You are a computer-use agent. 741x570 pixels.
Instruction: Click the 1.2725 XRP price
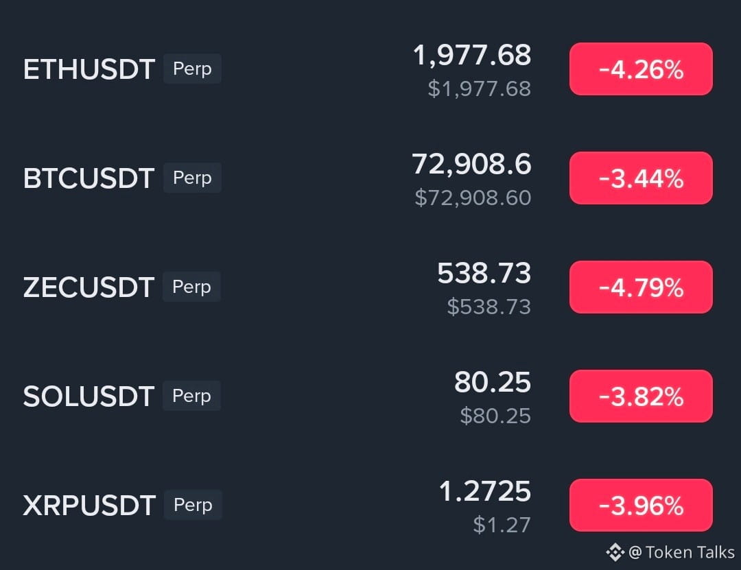(485, 491)
